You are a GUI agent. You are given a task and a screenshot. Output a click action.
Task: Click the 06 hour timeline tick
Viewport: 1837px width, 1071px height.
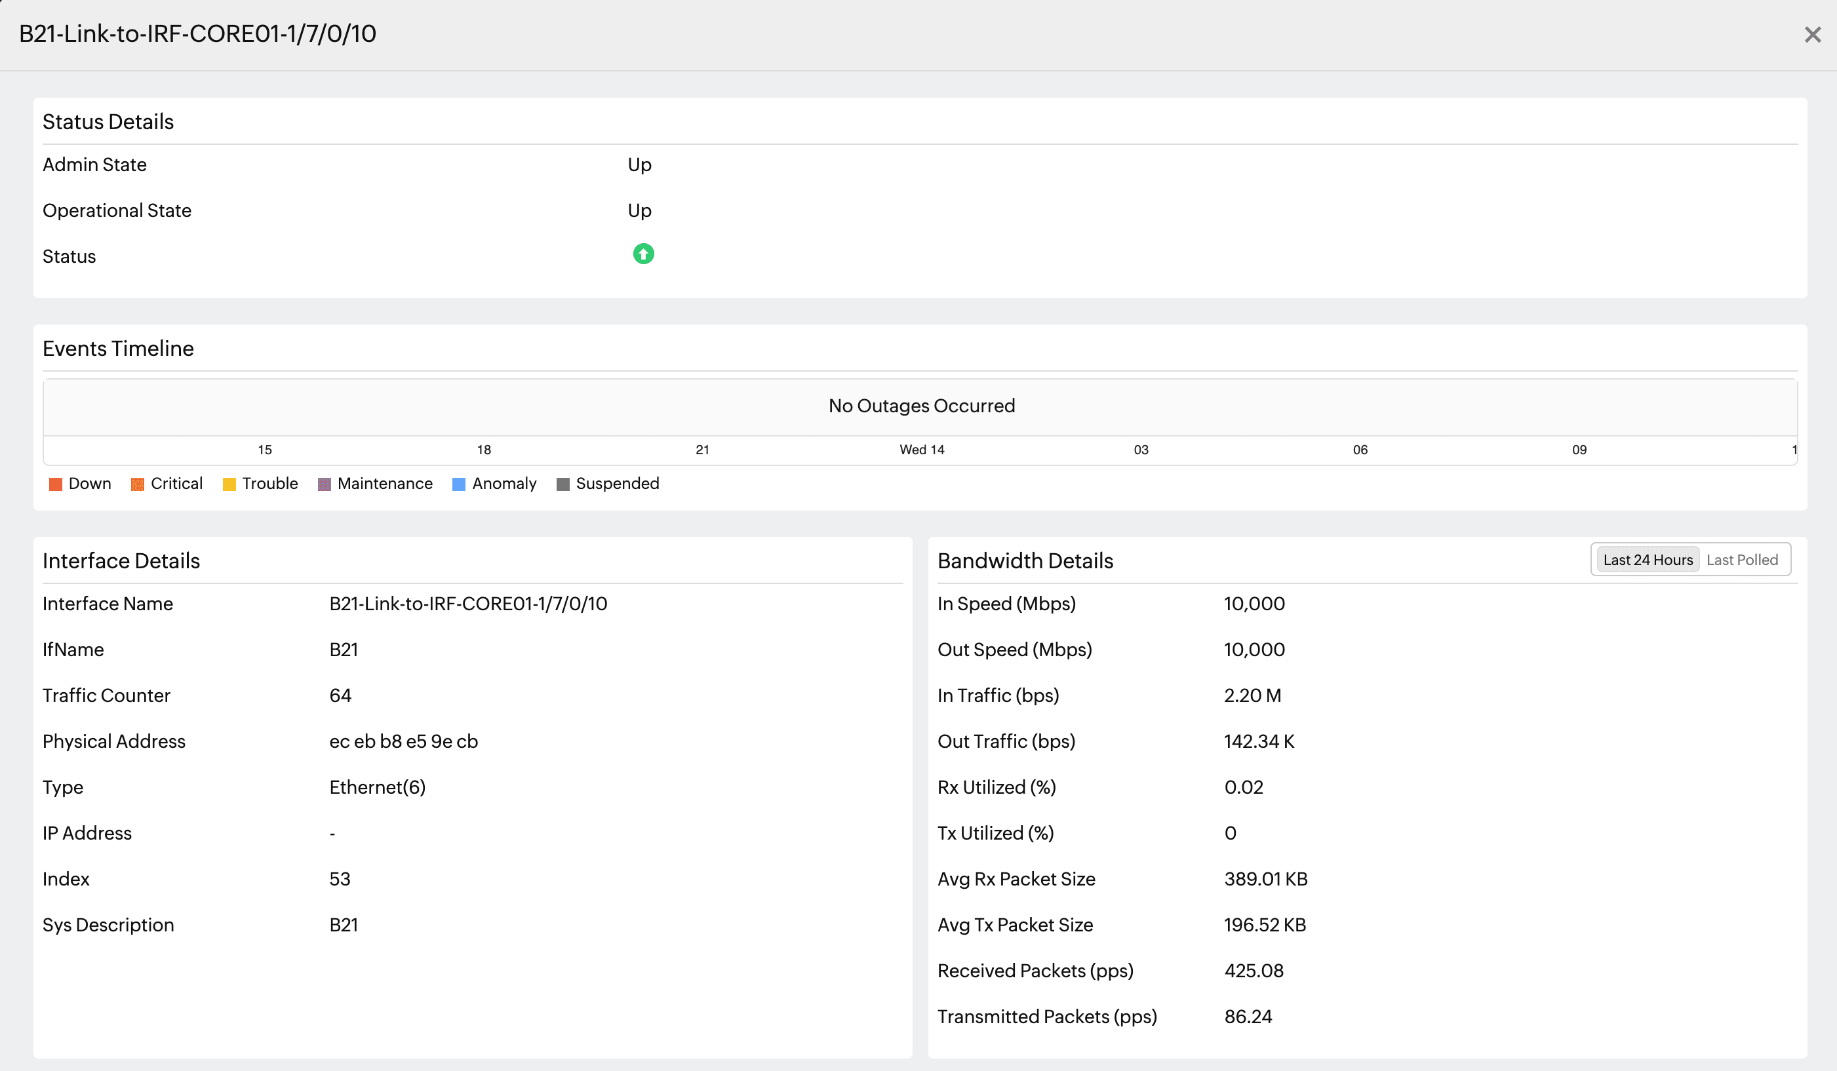point(1360,450)
